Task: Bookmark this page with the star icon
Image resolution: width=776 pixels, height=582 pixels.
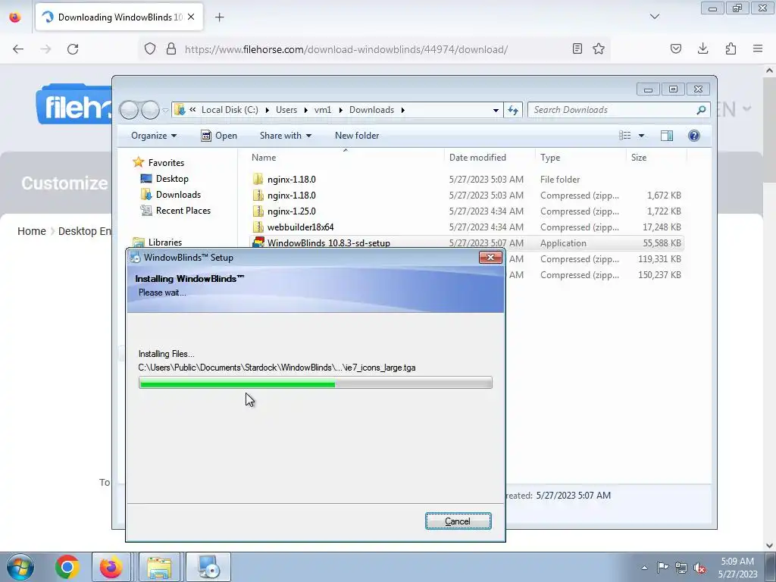Action: point(599,48)
